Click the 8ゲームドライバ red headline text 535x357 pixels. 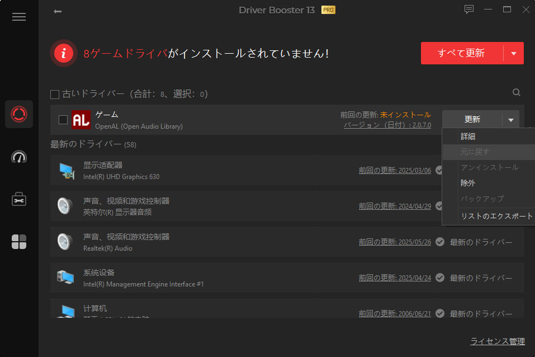125,53
